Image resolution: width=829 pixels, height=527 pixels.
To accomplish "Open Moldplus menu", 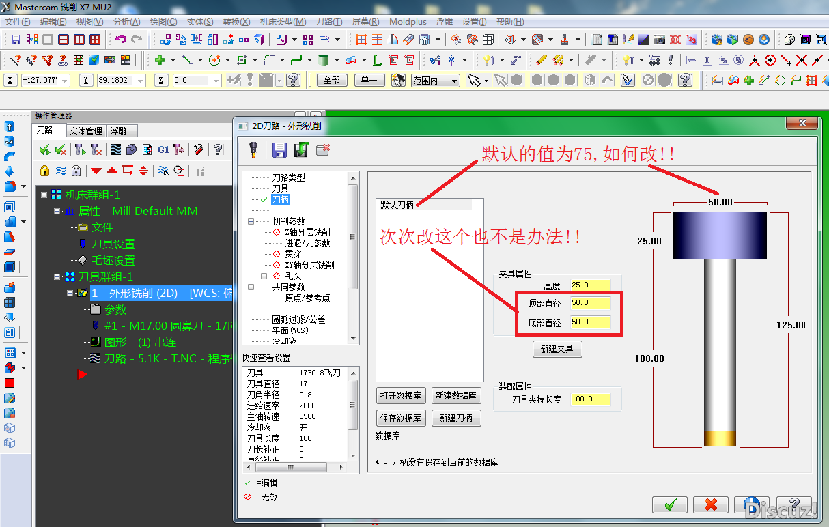I will [x=408, y=22].
